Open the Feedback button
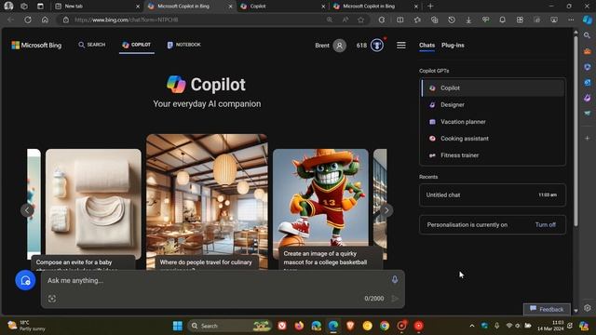Image resolution: width=596 pixels, height=335 pixels. 547,309
